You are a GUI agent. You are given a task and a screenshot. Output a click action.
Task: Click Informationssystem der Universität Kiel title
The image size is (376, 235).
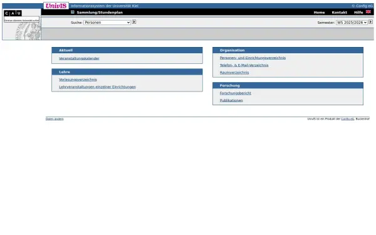click(x=105, y=6)
